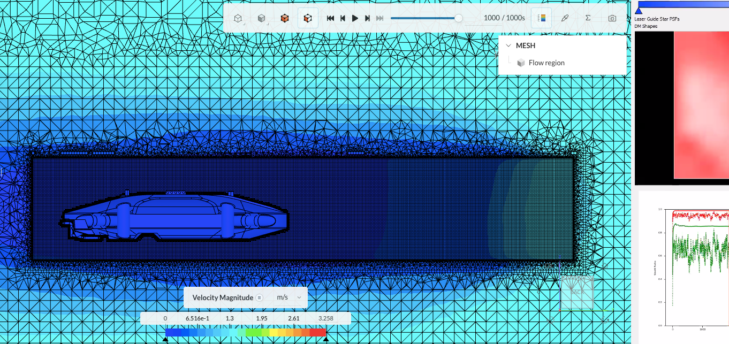Screen dimensions: 729x344
Task: Toggle the surfaces with mesh edges mode
Action: tap(307, 18)
